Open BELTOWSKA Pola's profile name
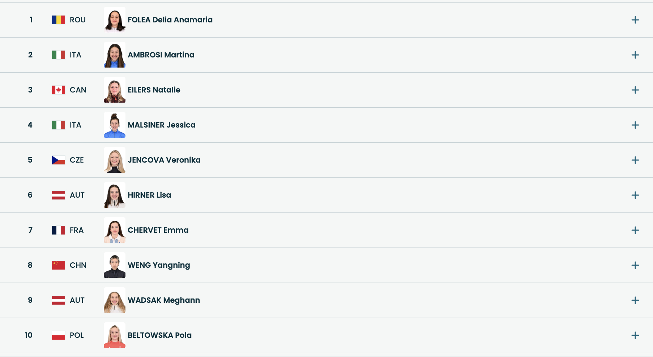Viewport: 653px width, 357px height. [160, 335]
